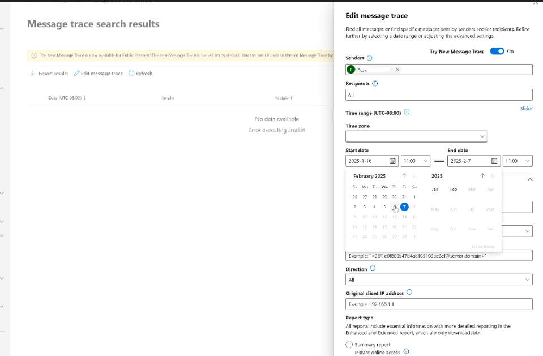Select February 3 in calendar

click(365, 207)
